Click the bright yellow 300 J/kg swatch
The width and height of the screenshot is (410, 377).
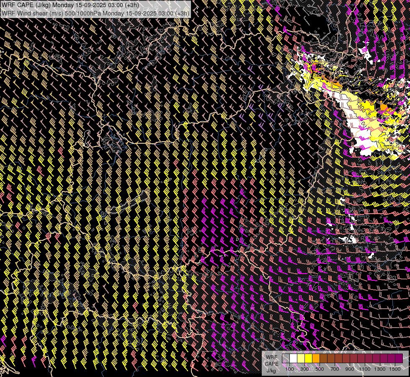pyautogui.click(x=309, y=359)
